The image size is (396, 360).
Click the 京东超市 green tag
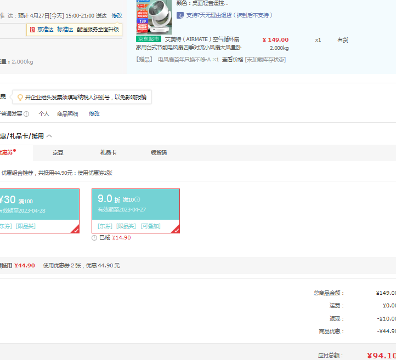(x=149, y=39)
